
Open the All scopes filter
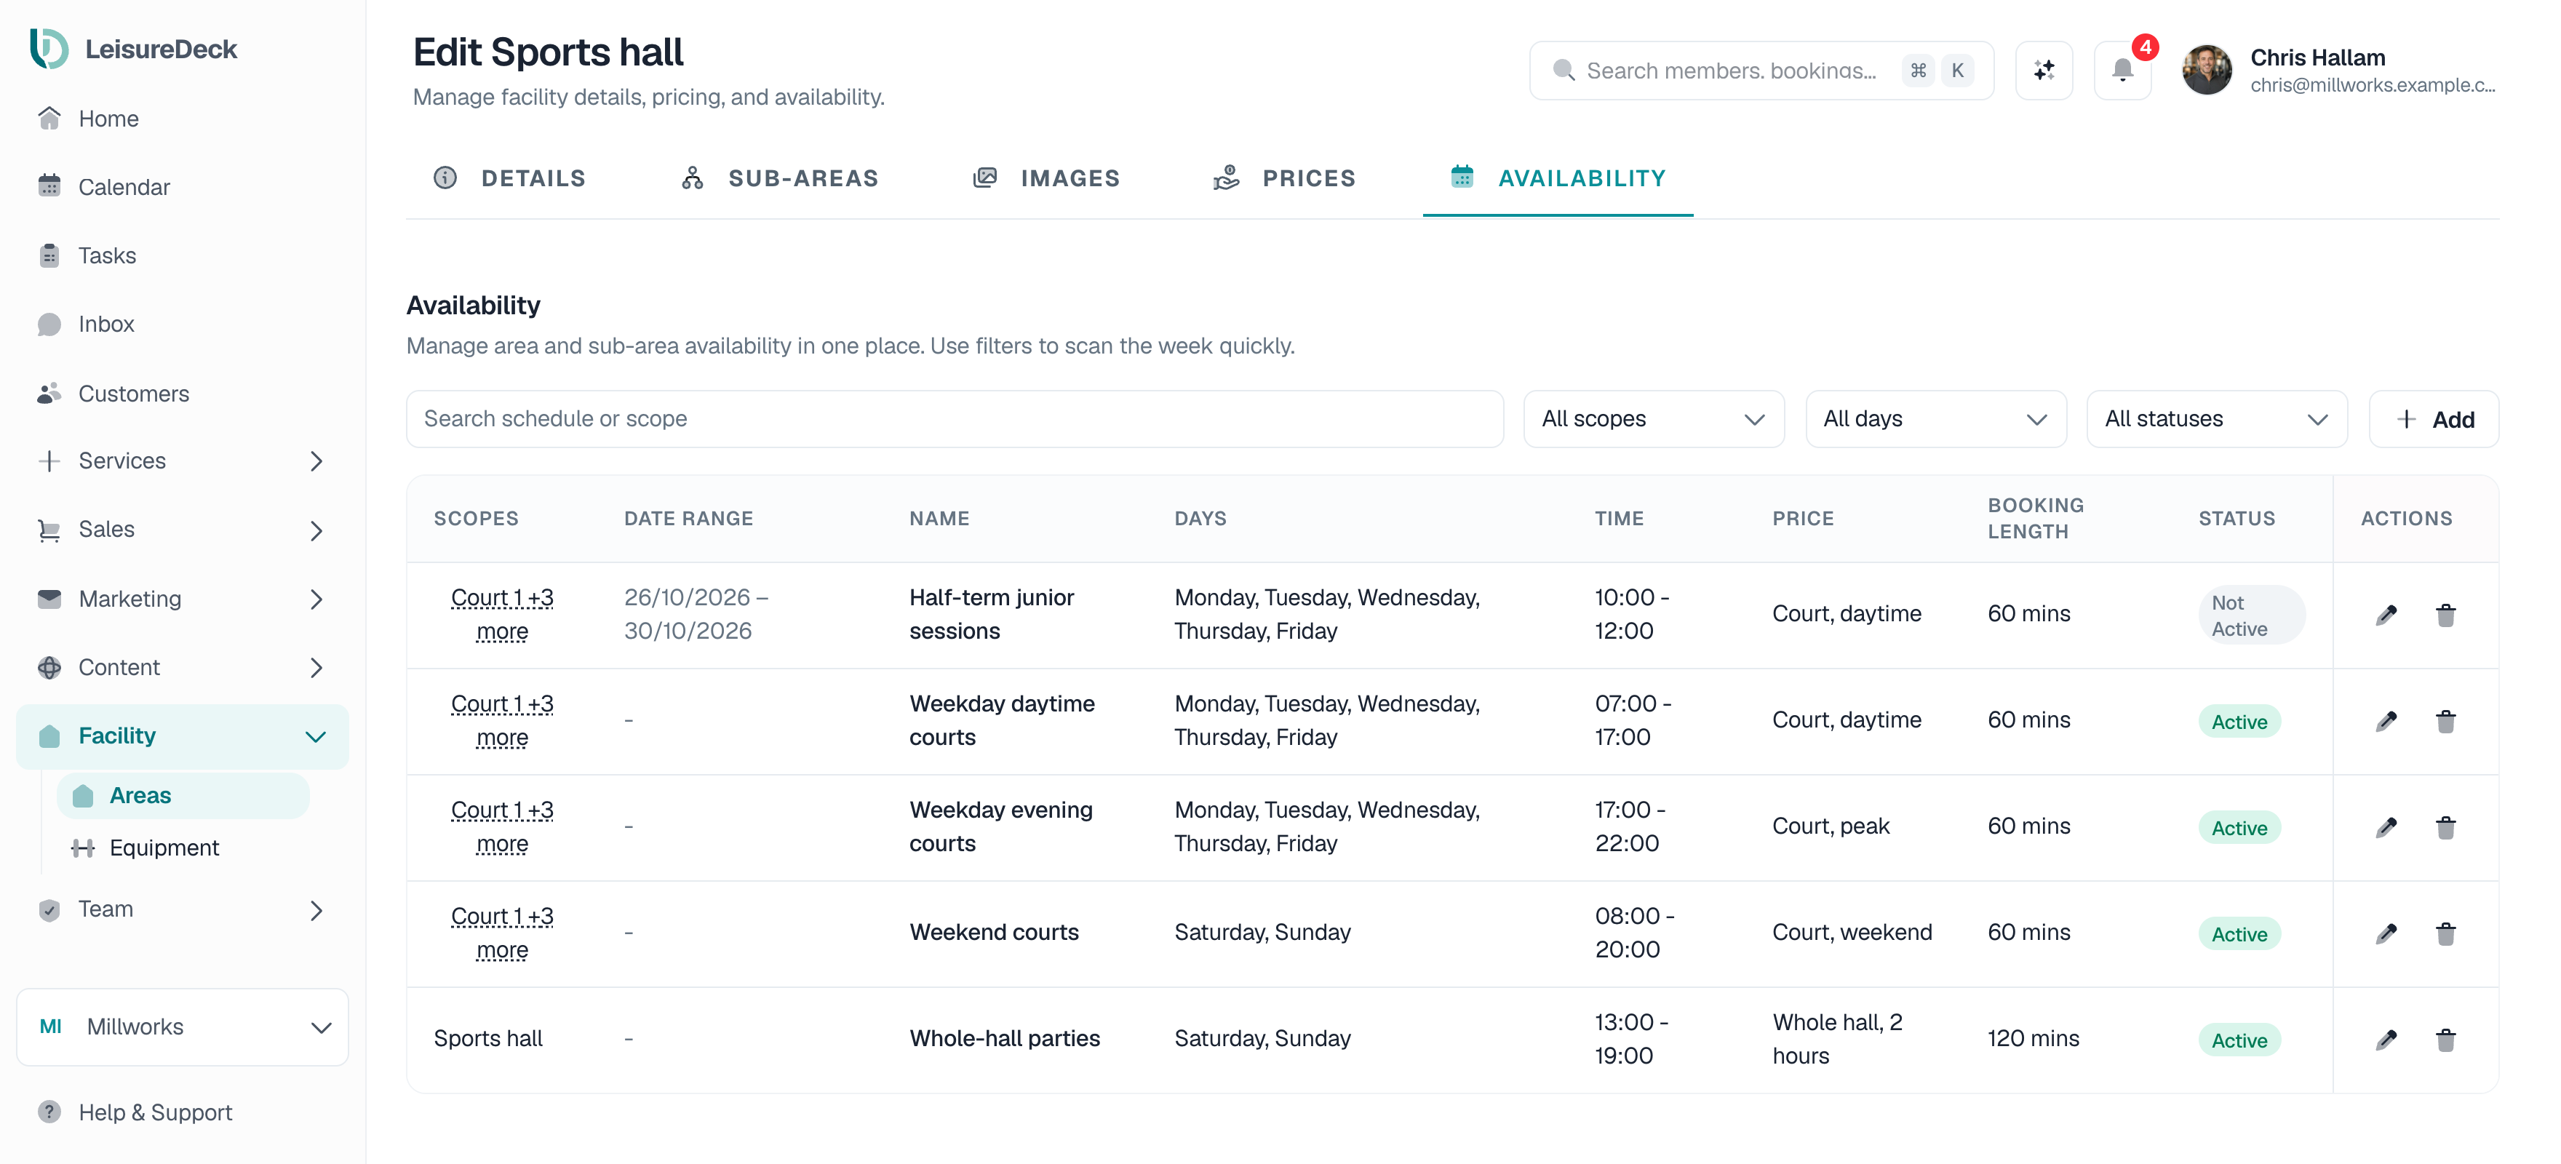click(x=1653, y=420)
